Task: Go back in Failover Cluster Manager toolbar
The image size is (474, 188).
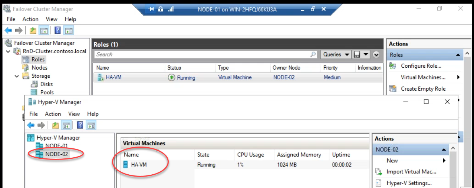Action: 8,30
